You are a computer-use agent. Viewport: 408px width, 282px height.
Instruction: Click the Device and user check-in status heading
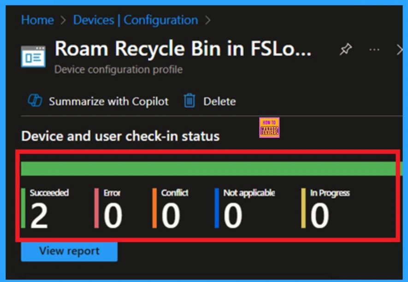point(120,136)
